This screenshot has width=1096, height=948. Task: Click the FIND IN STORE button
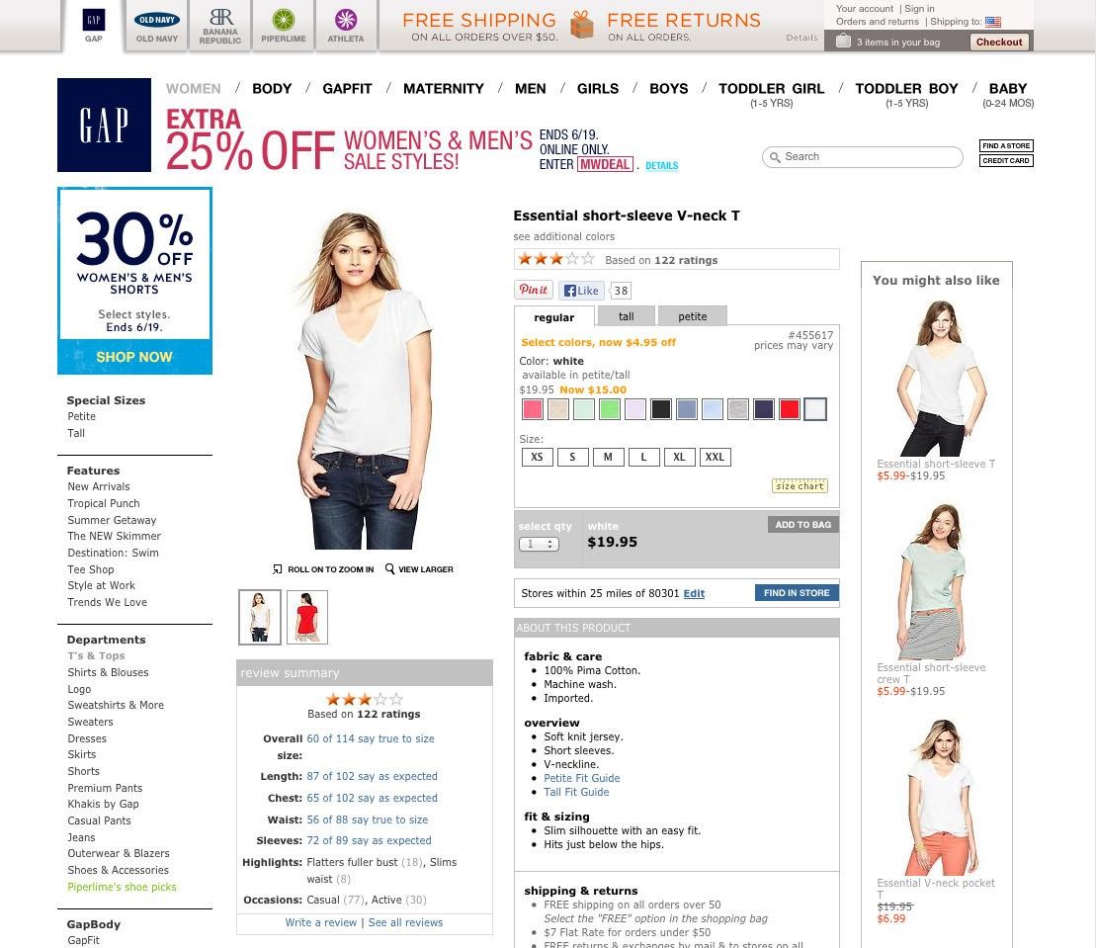[x=797, y=592]
